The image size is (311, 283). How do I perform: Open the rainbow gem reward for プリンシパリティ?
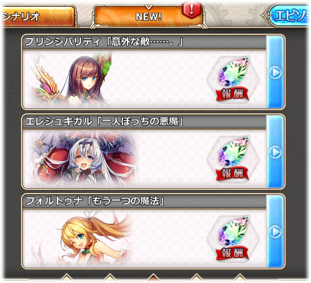point(234,72)
